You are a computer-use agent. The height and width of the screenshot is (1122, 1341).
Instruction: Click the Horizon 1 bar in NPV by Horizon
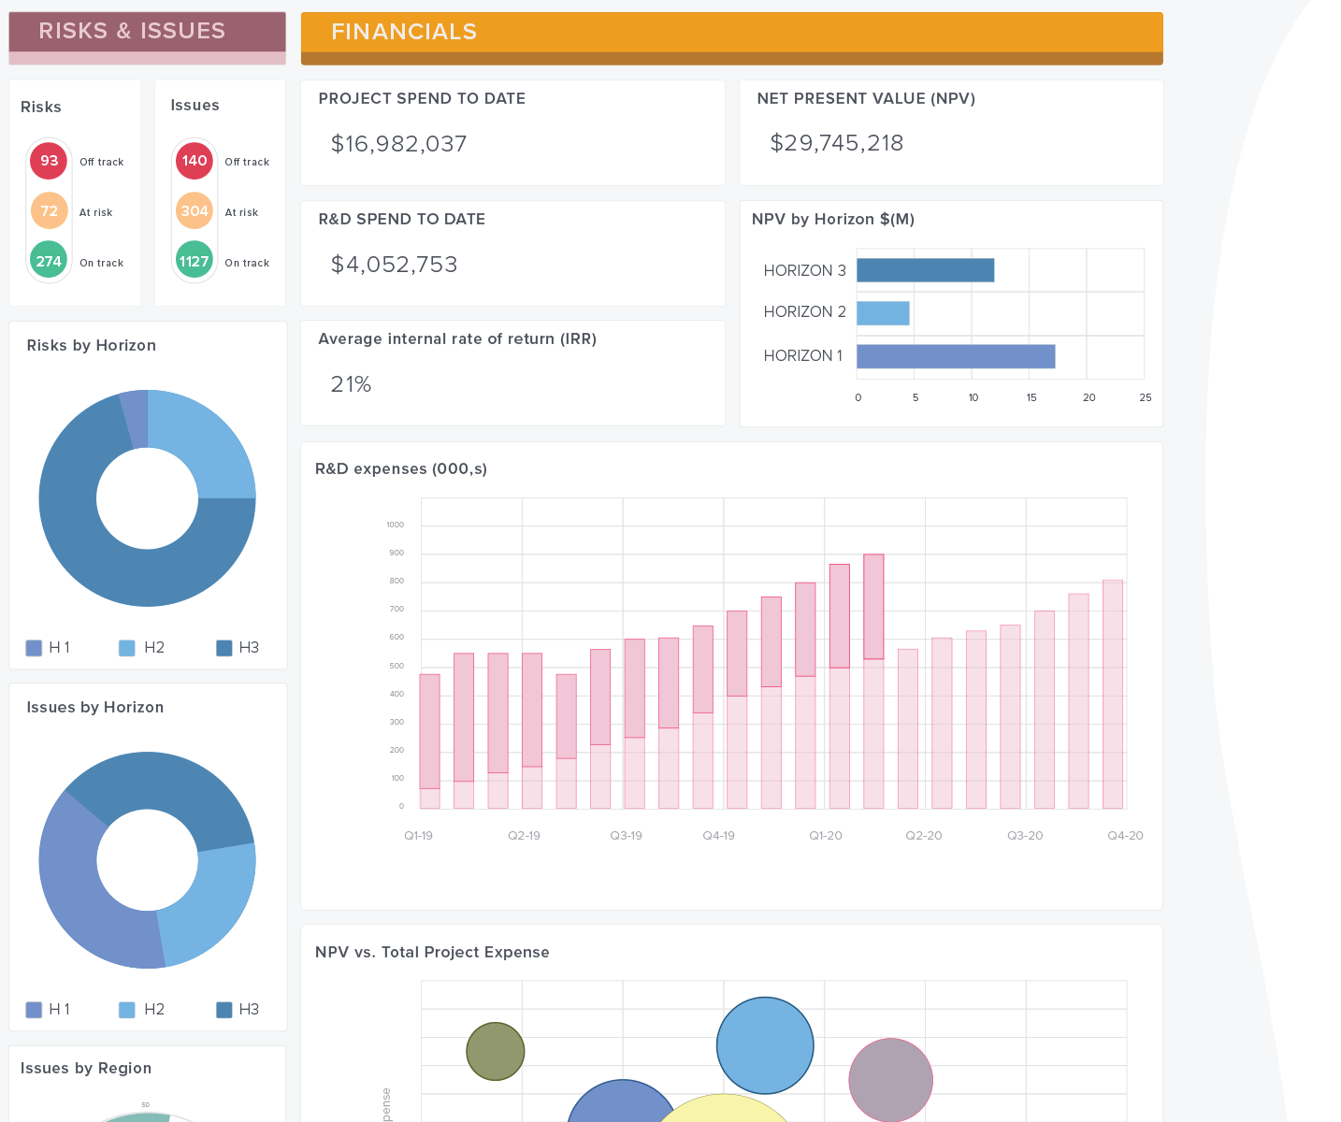pos(955,356)
